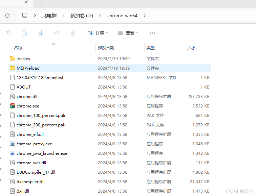The image size is (256, 196).
Task: Sort by the 大小 column header
Action: click(x=191, y=48)
